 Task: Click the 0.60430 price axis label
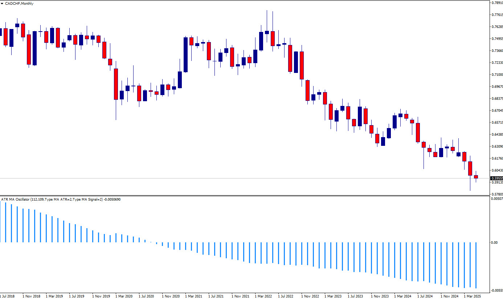click(x=496, y=170)
